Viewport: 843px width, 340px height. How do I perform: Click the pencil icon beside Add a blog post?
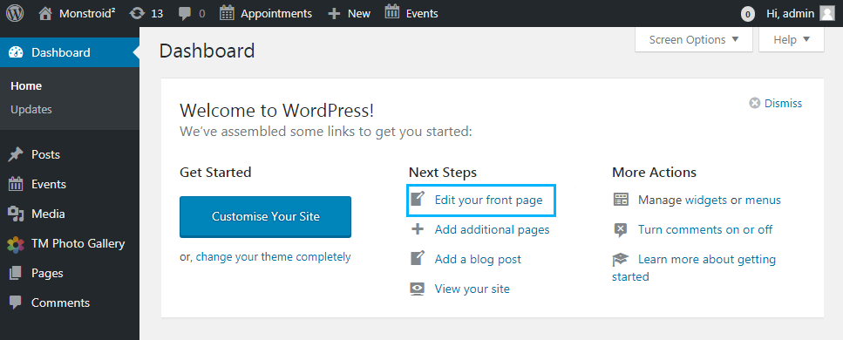pos(418,258)
